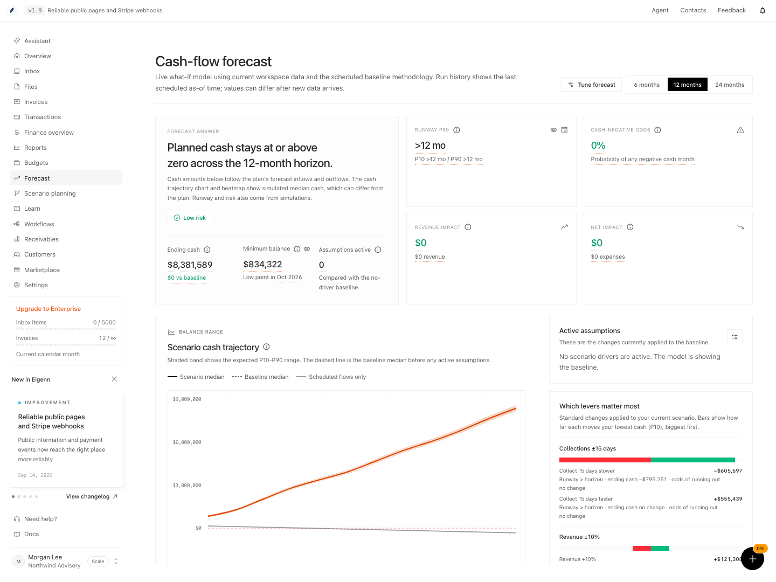Image resolution: width=776 pixels, height=582 pixels.
Task: Click the round plus floating button
Action: coord(752,558)
